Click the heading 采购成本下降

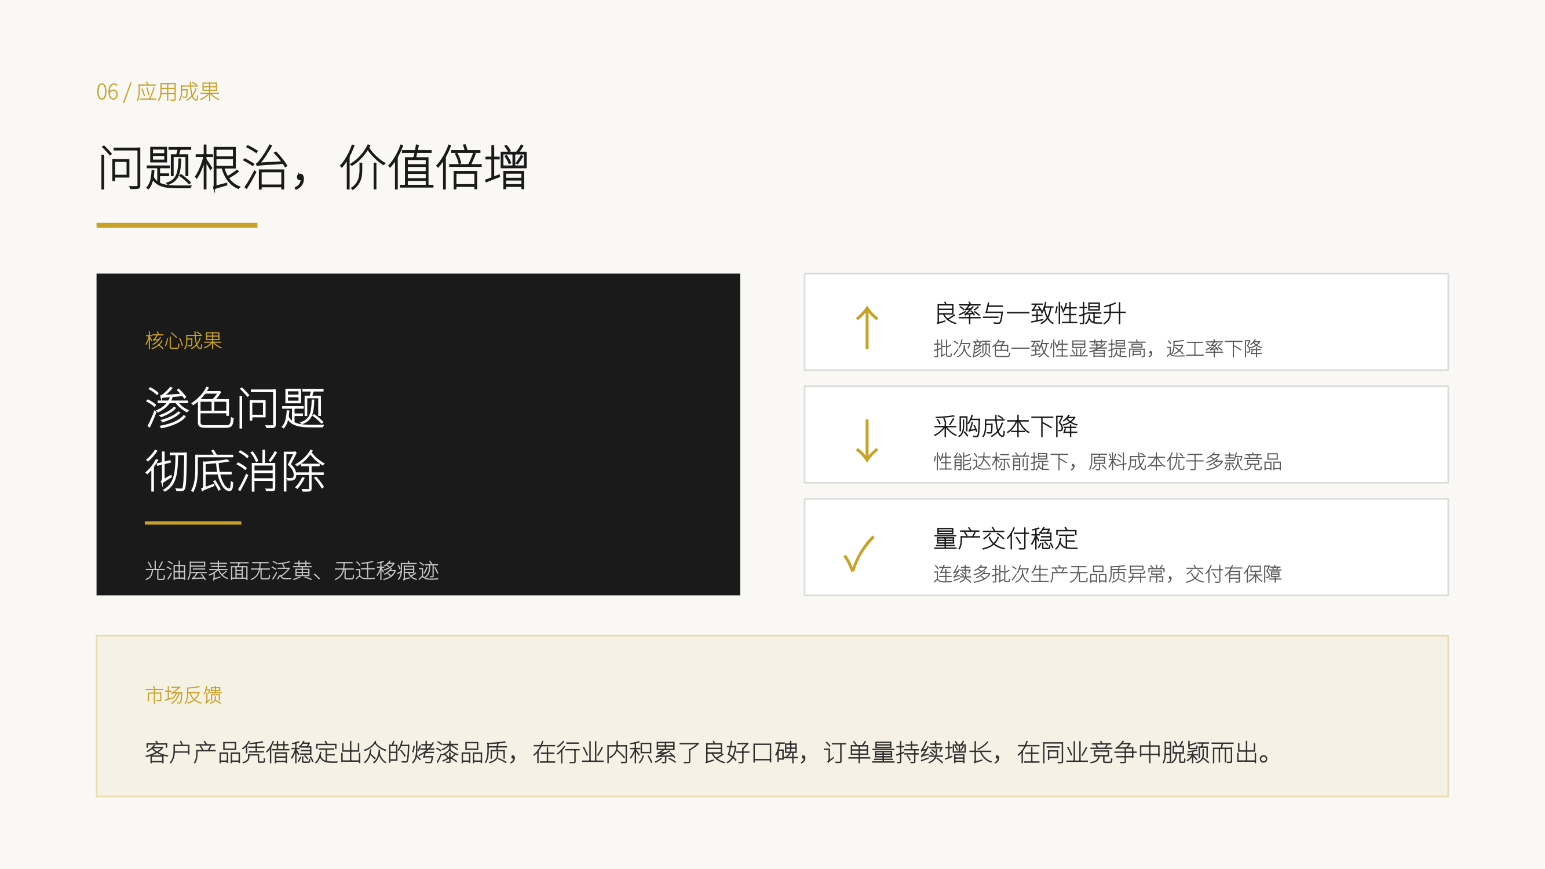point(1006,426)
